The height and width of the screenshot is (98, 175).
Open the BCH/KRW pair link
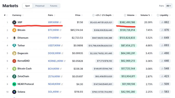(x=54, y=69)
